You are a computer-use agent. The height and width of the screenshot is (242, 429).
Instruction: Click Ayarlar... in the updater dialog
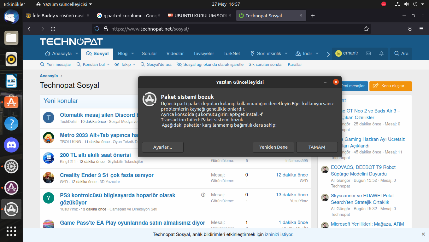coord(163,147)
